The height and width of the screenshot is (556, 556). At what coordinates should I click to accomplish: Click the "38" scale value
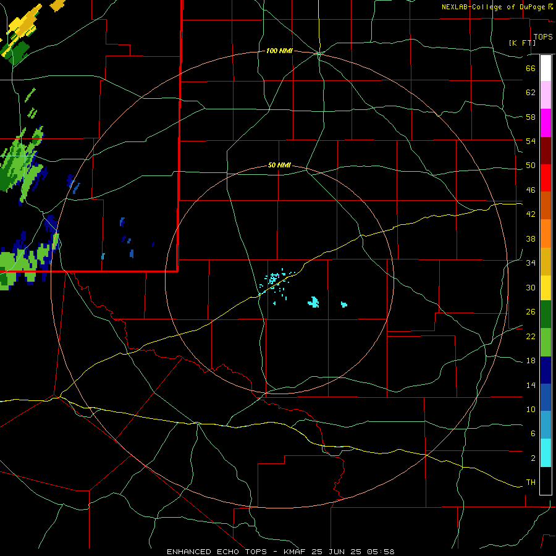point(531,238)
